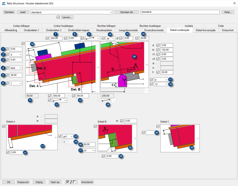Click the blue callout marker 7
The image size is (238, 186).
pos(55,34)
